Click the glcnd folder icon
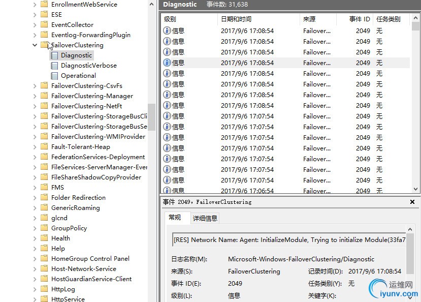Screen dimensions: 421x302 click(44, 218)
